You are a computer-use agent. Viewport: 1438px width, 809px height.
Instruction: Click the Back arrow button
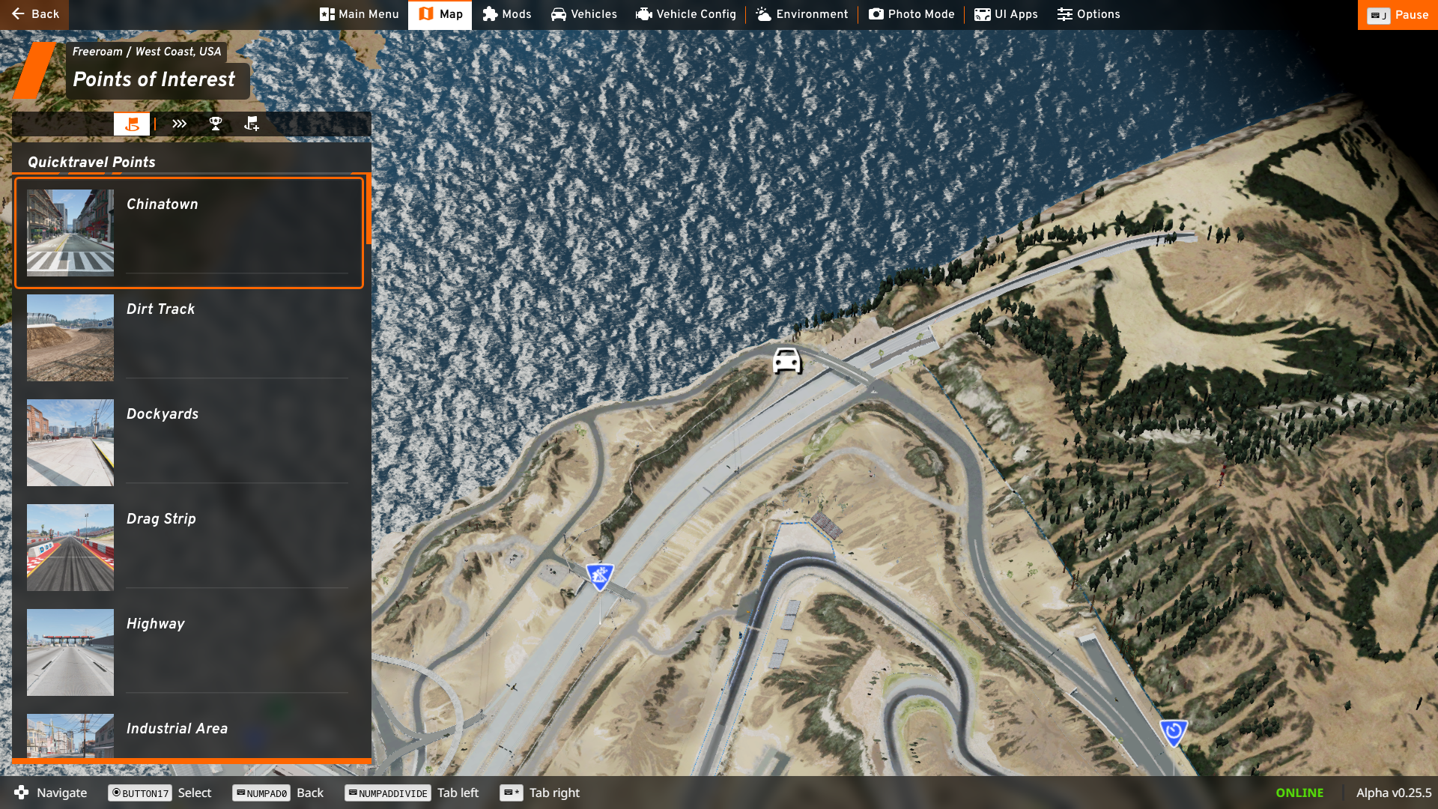[34, 14]
